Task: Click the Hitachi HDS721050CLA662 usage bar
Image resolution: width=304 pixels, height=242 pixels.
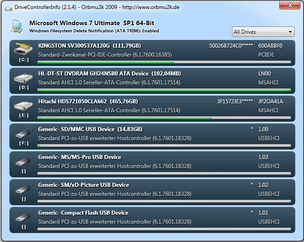Action: (x=164, y=118)
